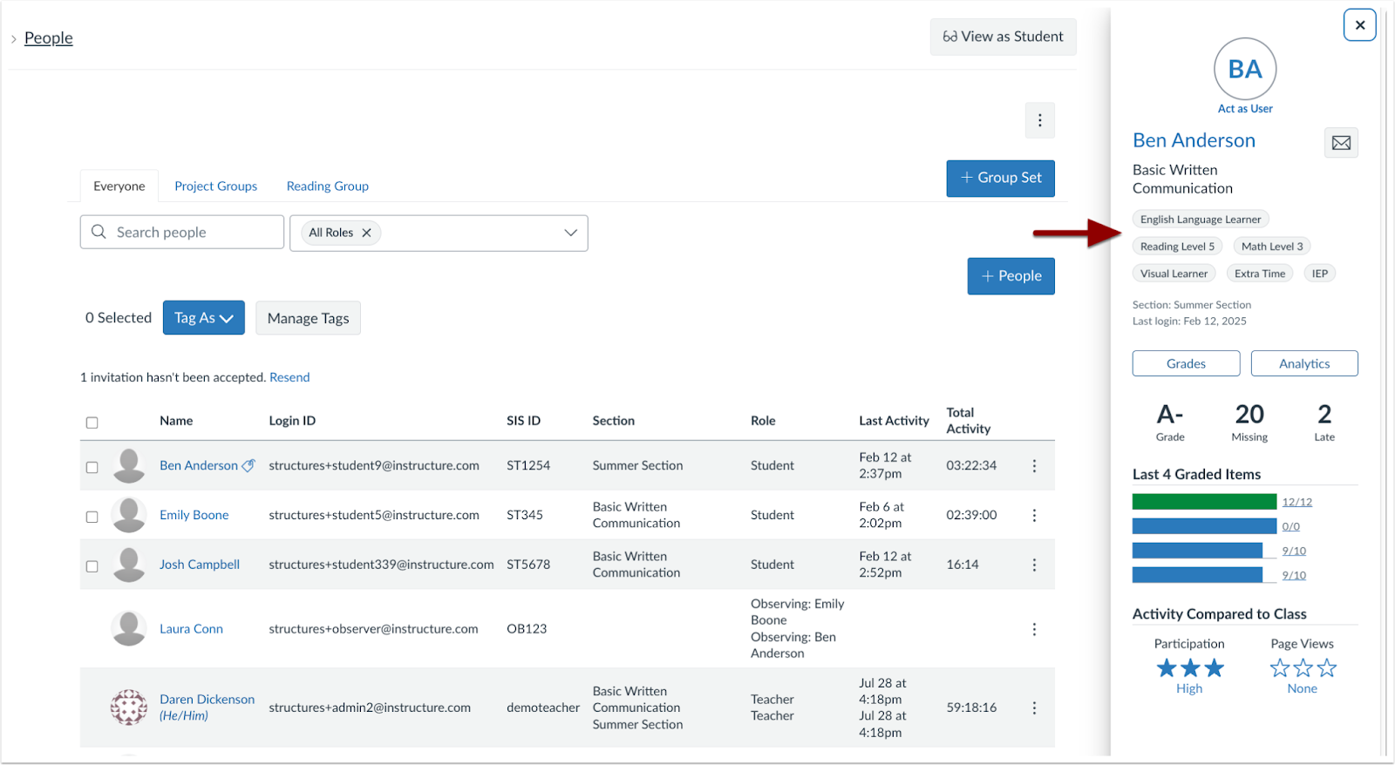Click the search magnifier icon
This screenshot has width=1395, height=765.
99,232
